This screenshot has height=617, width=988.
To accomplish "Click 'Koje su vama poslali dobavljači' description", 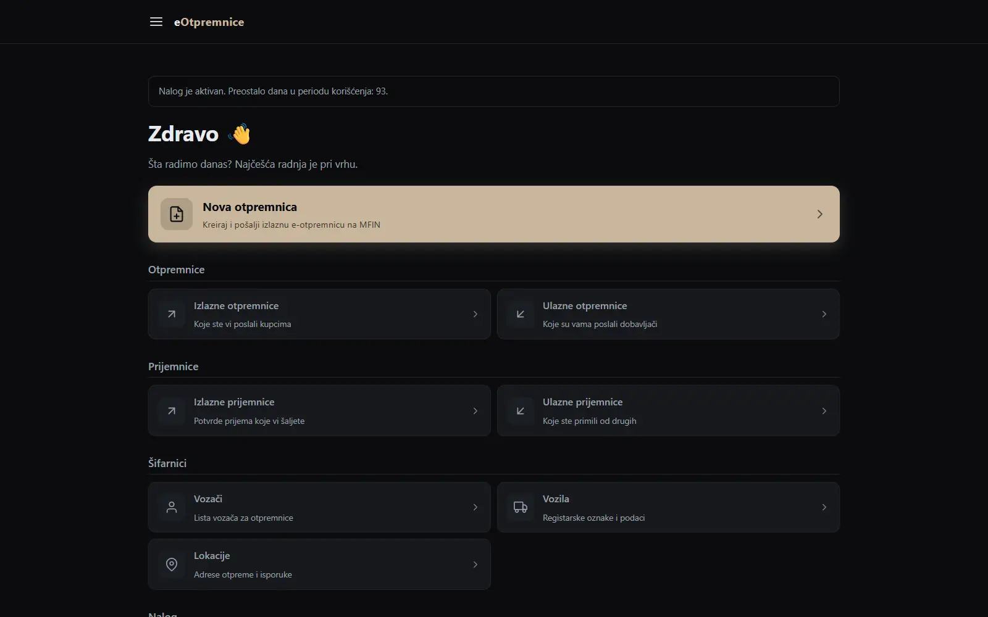I will [x=600, y=324].
